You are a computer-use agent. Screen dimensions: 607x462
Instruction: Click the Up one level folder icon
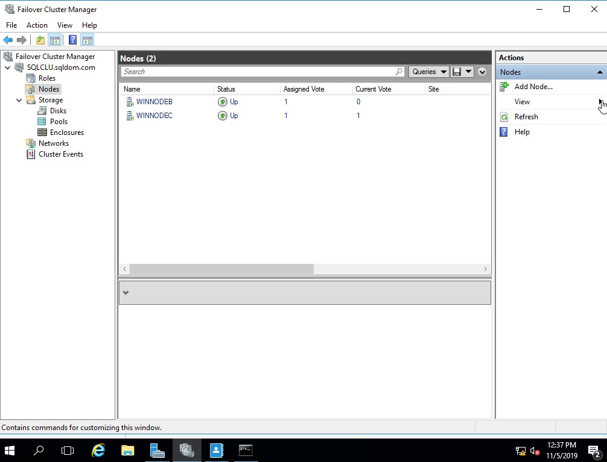point(40,40)
